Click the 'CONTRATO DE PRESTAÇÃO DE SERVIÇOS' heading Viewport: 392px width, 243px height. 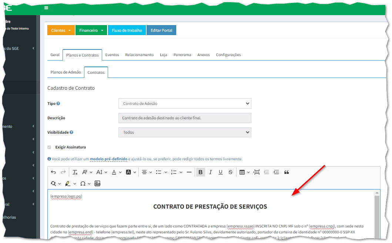point(210,206)
